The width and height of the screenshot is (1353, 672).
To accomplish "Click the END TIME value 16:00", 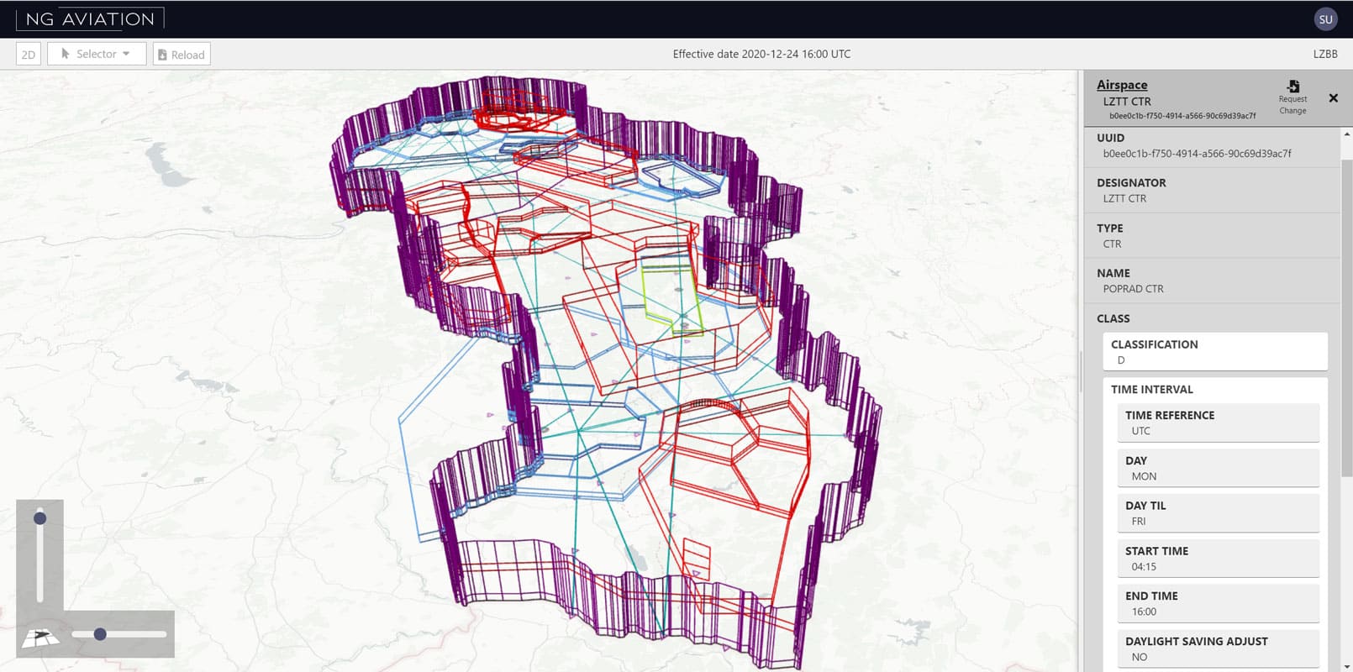I will [1144, 612].
